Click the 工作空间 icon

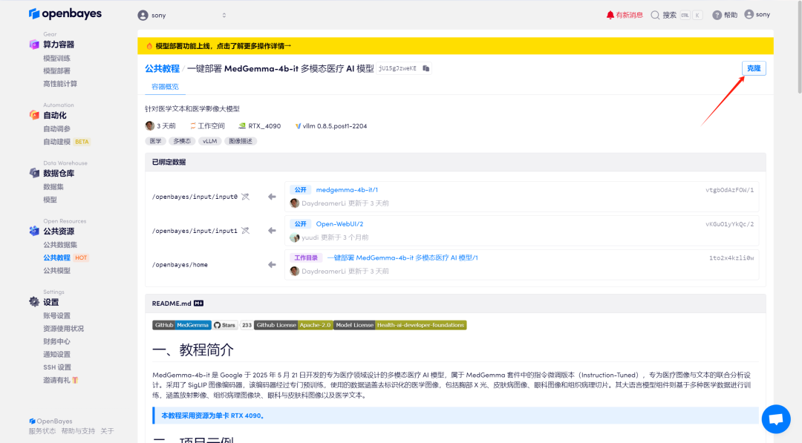[193, 126]
